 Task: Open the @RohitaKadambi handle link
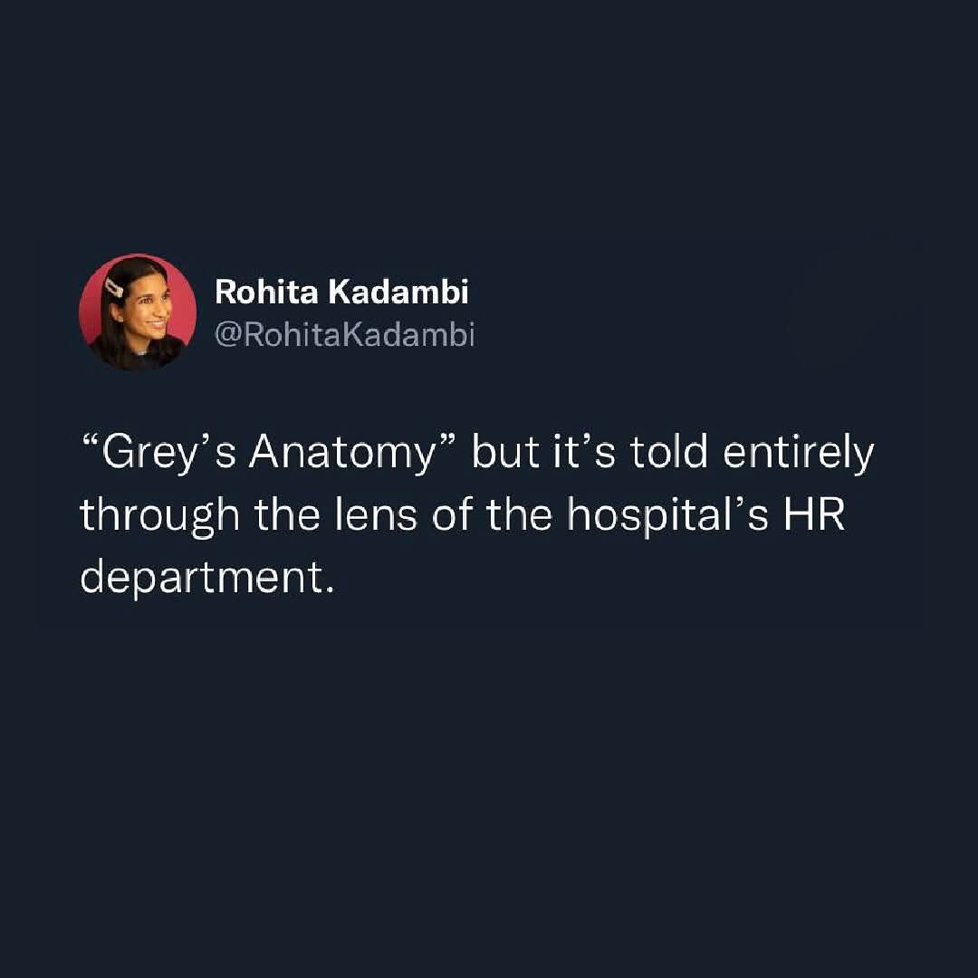click(344, 335)
